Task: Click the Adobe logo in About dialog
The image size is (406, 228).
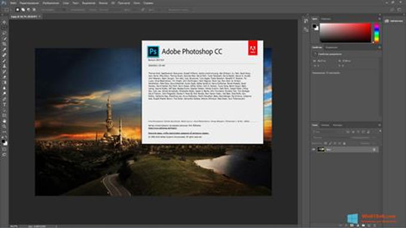Action: tap(253, 48)
